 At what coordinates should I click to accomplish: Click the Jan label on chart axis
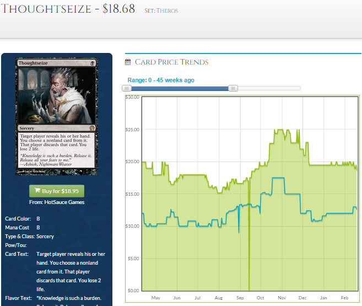tap(323, 298)
